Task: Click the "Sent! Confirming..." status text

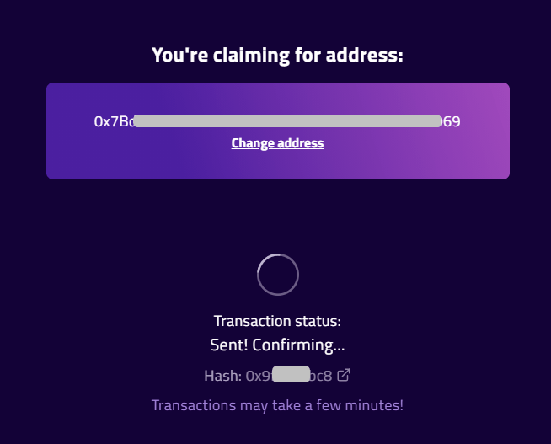Action: 277,345
